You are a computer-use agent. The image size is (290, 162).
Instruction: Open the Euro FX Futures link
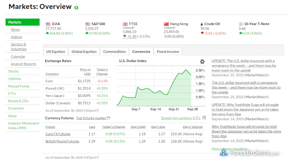pos(58,134)
